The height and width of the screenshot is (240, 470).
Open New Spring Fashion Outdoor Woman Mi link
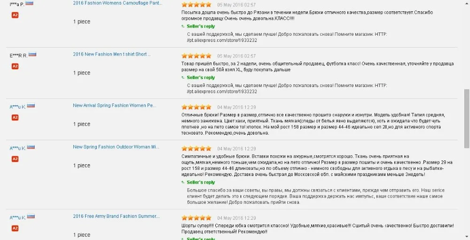coord(116,147)
